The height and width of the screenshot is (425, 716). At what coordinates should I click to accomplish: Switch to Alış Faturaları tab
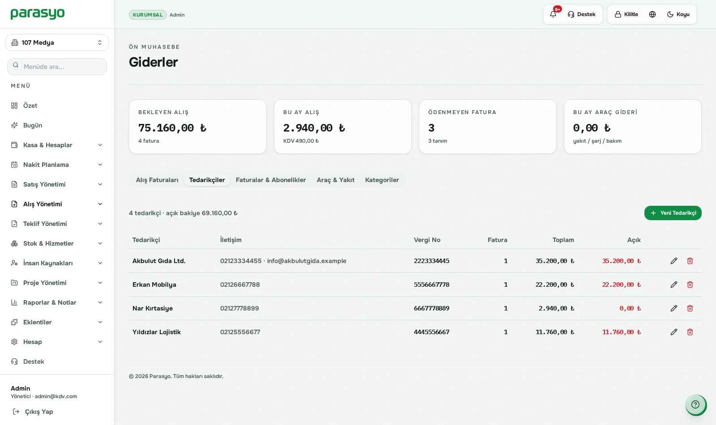[x=157, y=180]
